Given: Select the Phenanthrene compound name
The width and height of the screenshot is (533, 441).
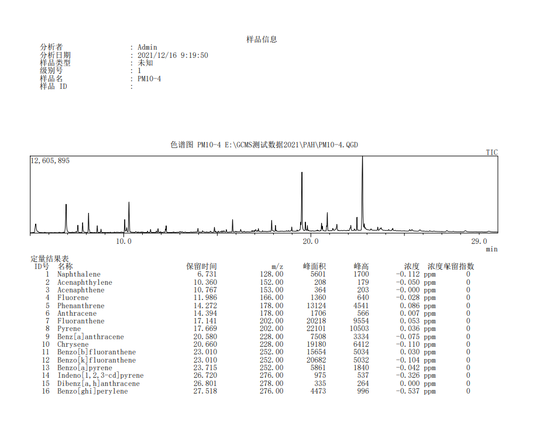Looking at the screenshot, I should pos(81,306).
